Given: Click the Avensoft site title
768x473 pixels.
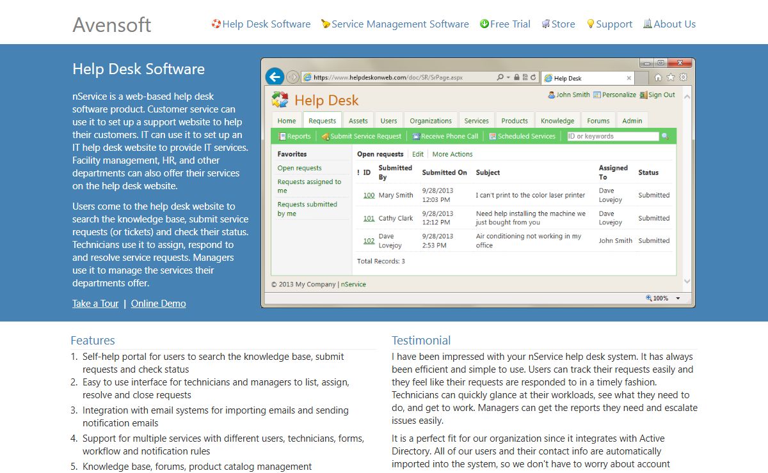Looking at the screenshot, I should [112, 25].
